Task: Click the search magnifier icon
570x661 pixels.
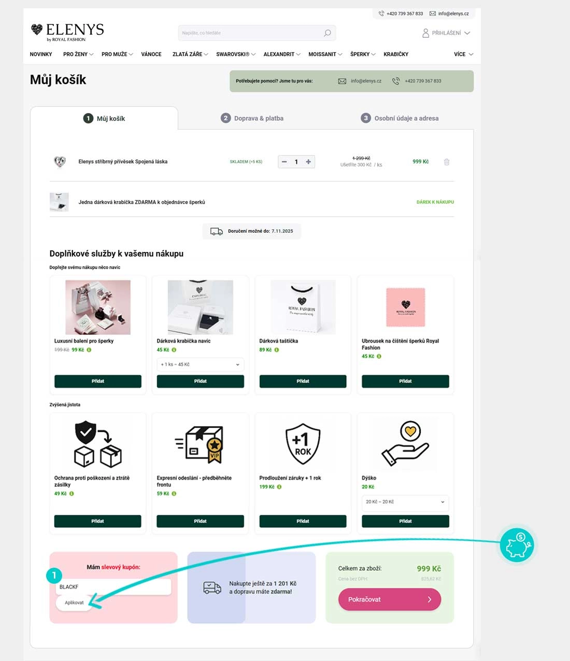Action: tap(327, 33)
